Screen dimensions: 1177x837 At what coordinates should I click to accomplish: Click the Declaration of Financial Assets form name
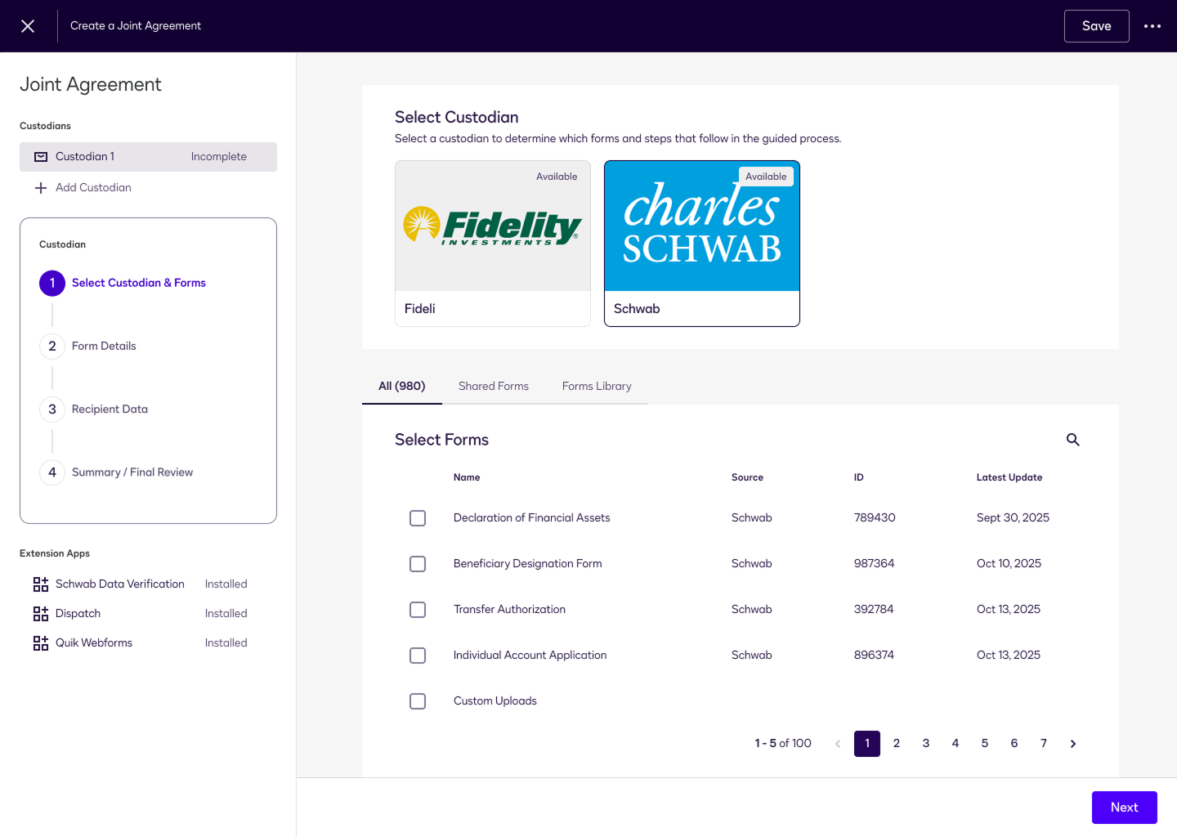pos(532,517)
